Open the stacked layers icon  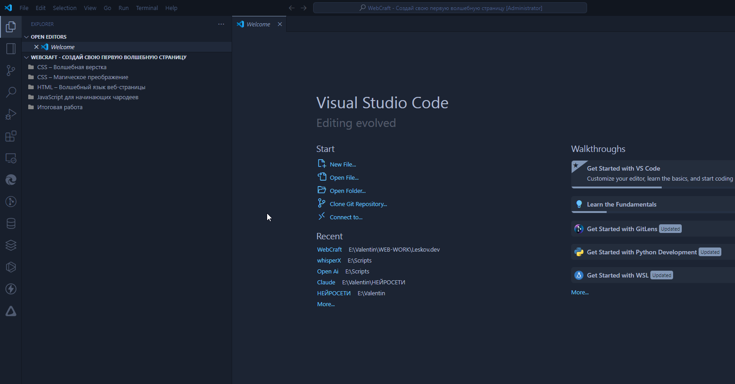click(x=11, y=245)
